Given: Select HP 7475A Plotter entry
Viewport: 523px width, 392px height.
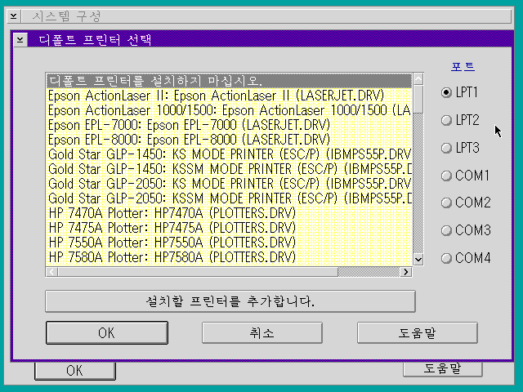Looking at the screenshot, I should [229, 228].
